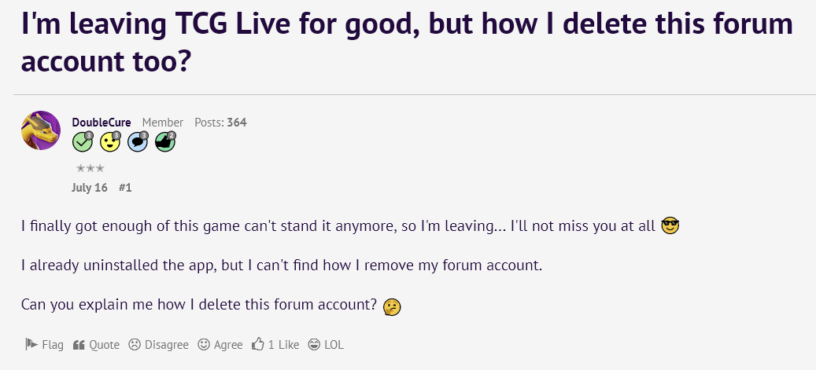
Task: Click the three-star rank icons
Action: [x=90, y=168]
